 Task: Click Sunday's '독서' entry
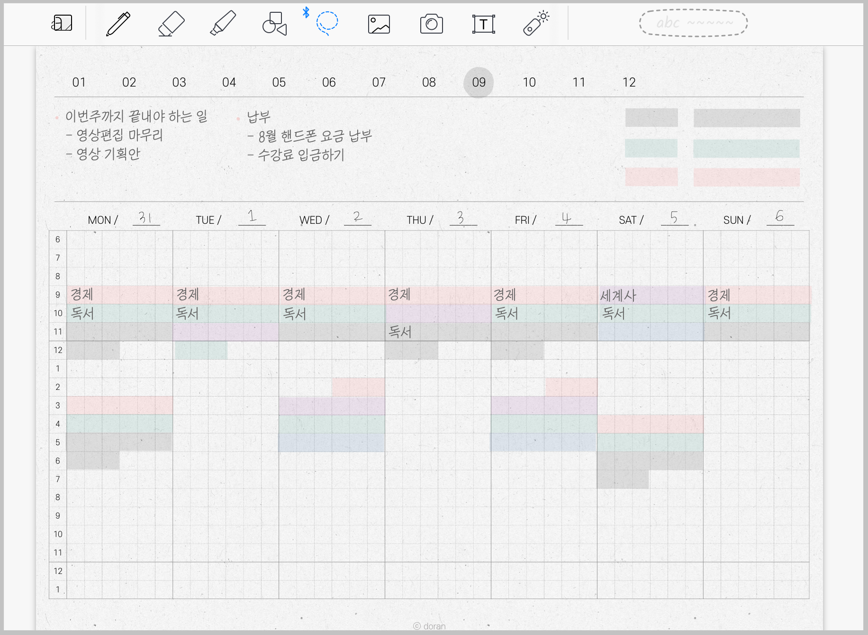pos(719,313)
